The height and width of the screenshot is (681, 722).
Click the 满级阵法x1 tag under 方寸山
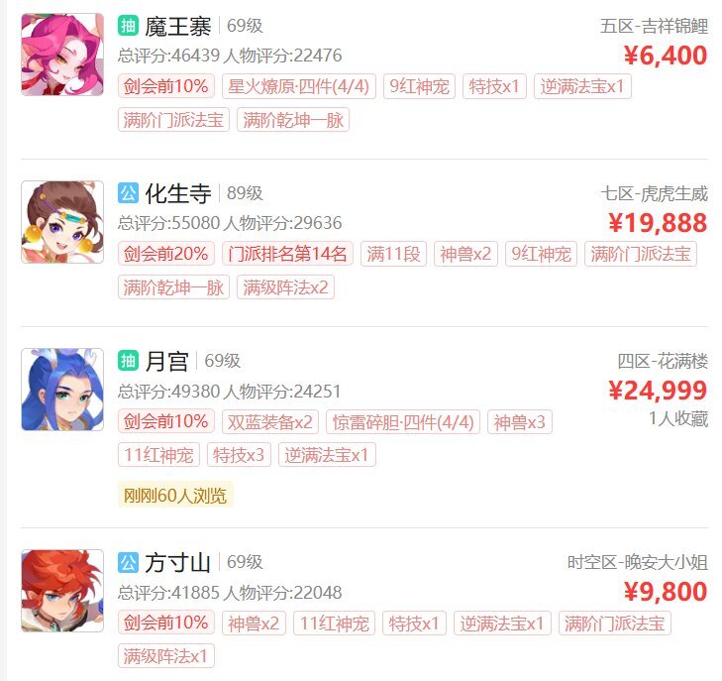point(165,655)
